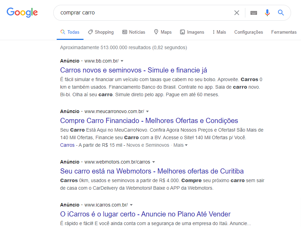Screen dimensions: 301x234
Task: Open Configurações from the results bar
Action: [x=248, y=32]
